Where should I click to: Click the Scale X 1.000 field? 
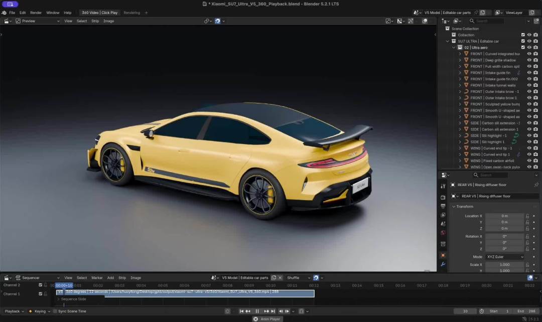click(x=504, y=265)
